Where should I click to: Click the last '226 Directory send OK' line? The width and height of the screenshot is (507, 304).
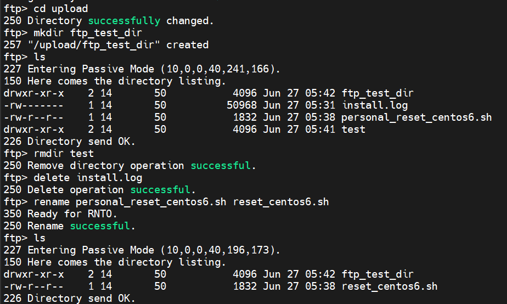pos(69,298)
